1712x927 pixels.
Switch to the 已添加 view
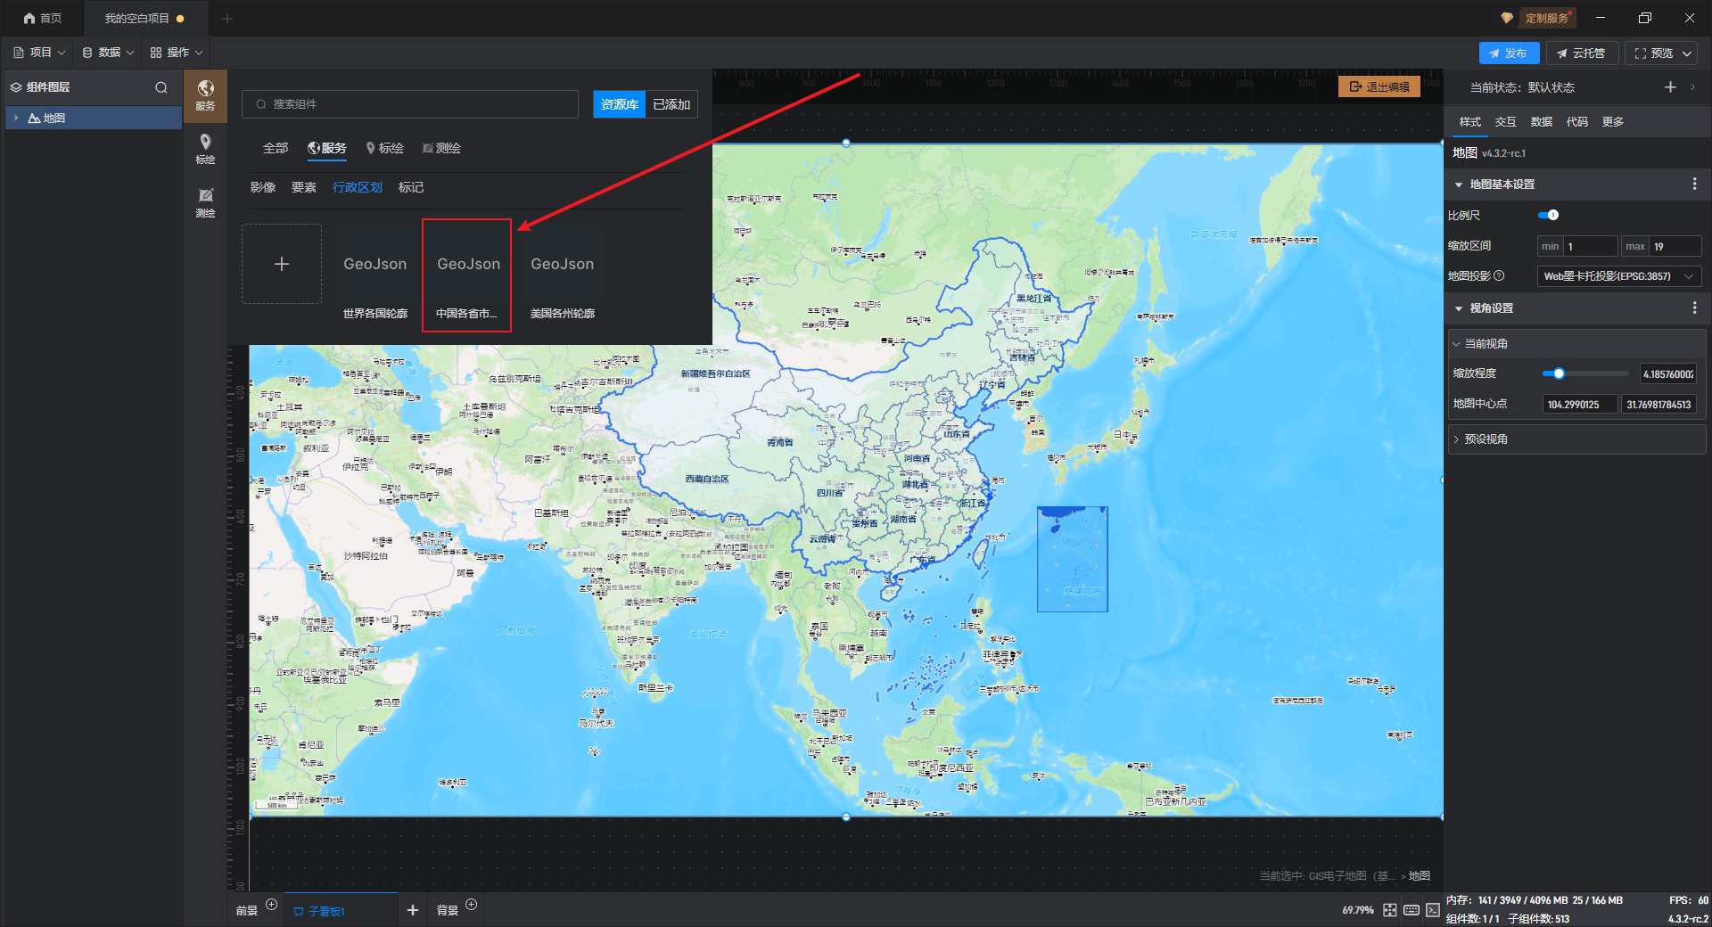click(671, 104)
